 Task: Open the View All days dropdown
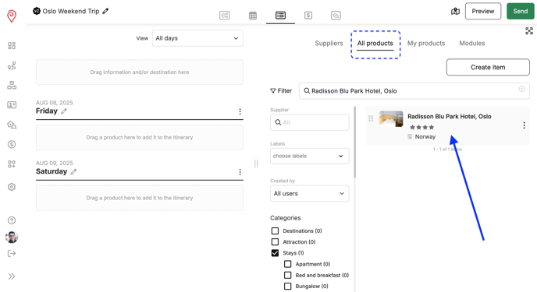(197, 38)
